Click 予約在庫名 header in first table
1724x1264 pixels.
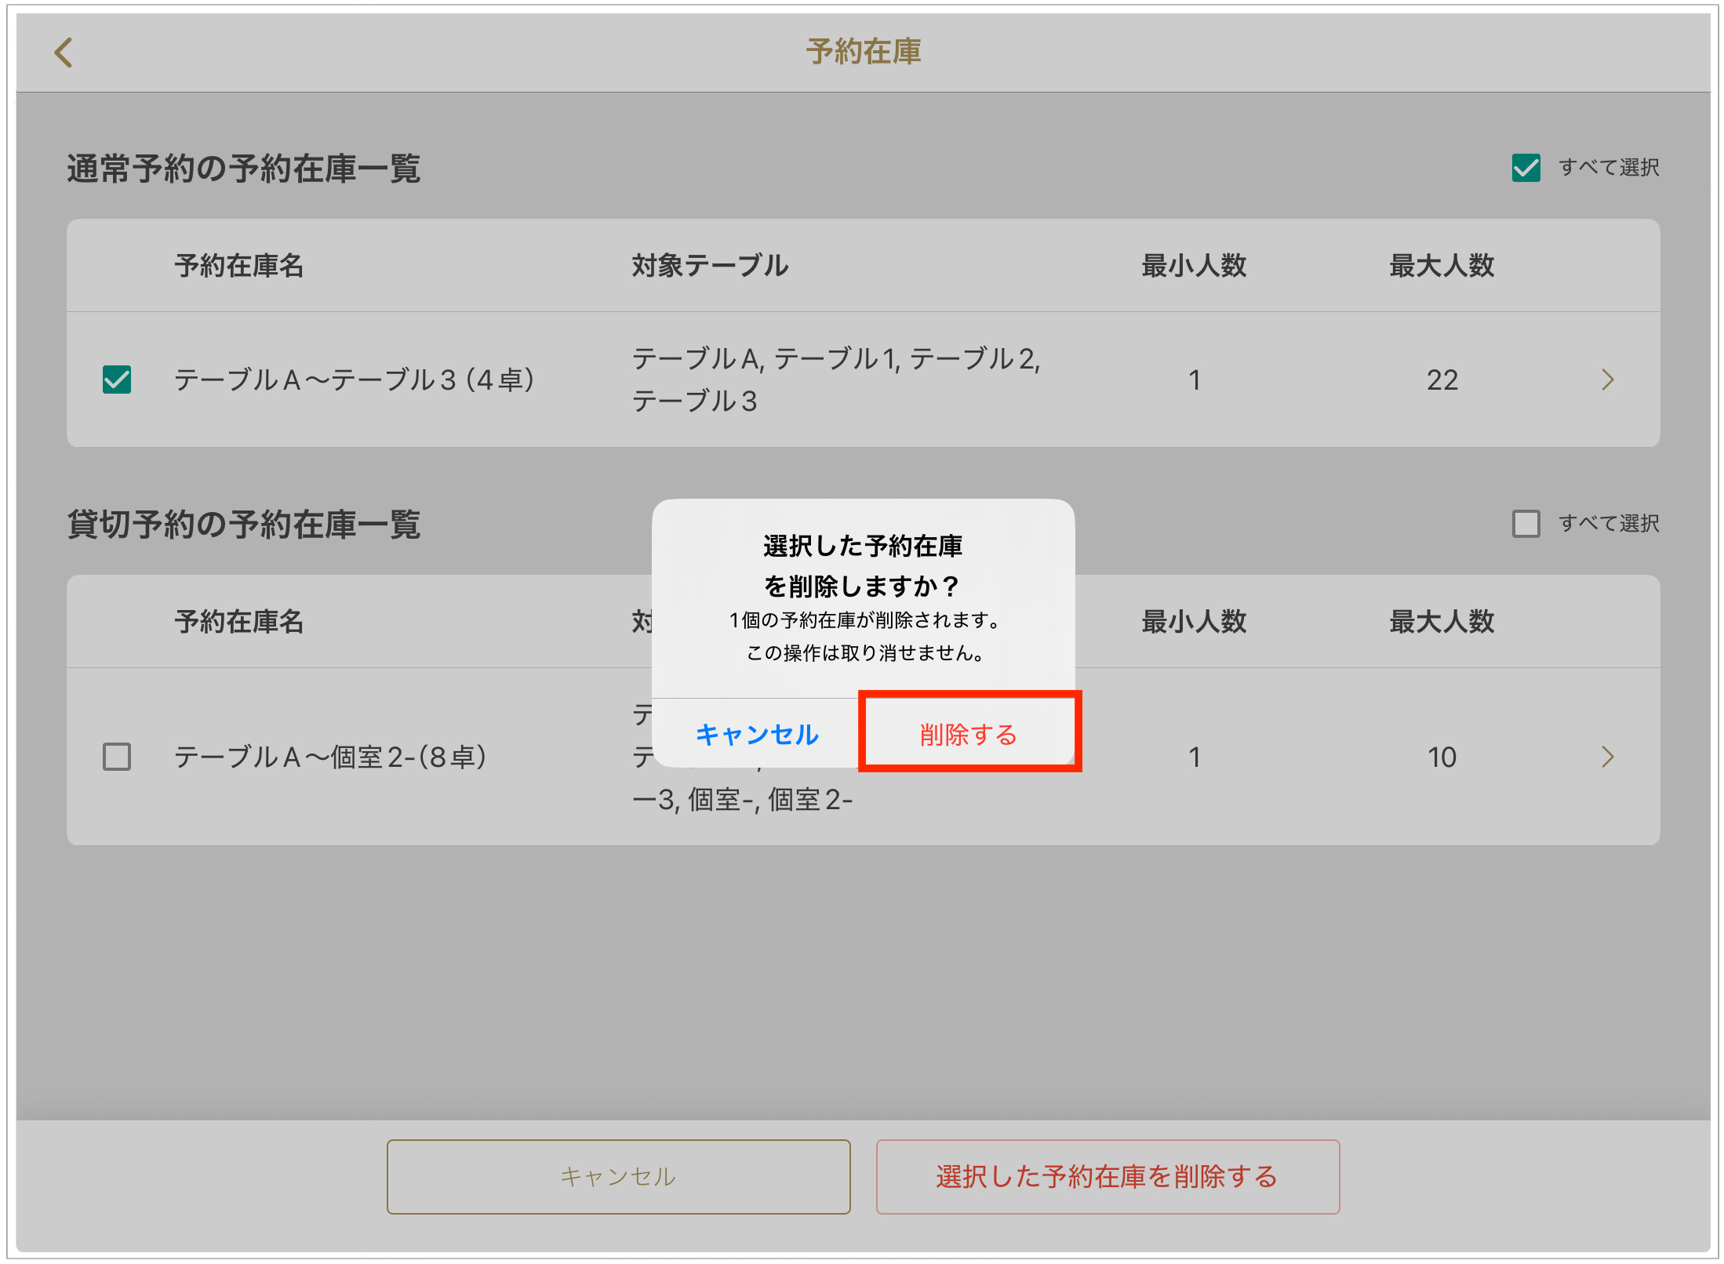(239, 266)
